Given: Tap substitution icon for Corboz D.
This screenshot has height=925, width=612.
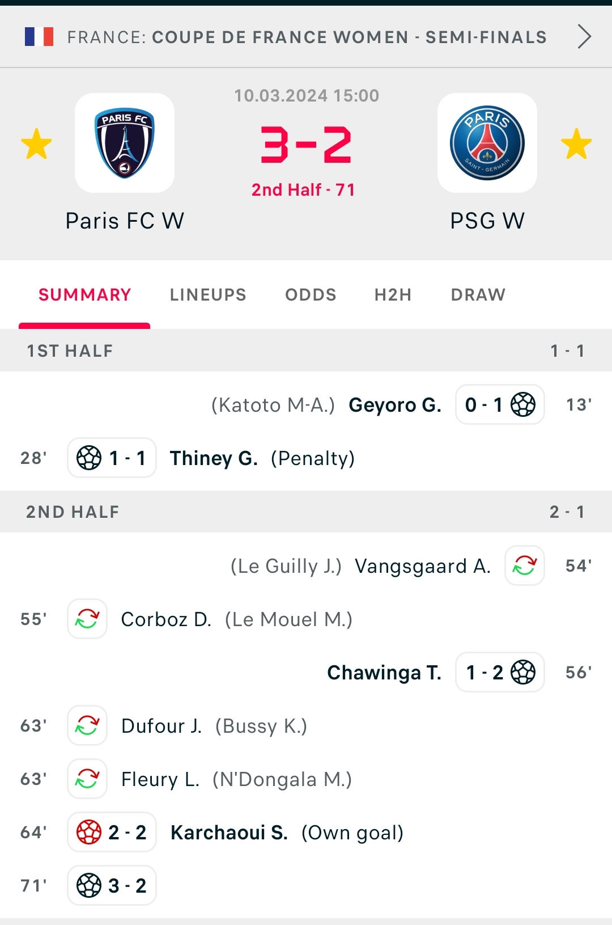Looking at the screenshot, I should (x=87, y=619).
